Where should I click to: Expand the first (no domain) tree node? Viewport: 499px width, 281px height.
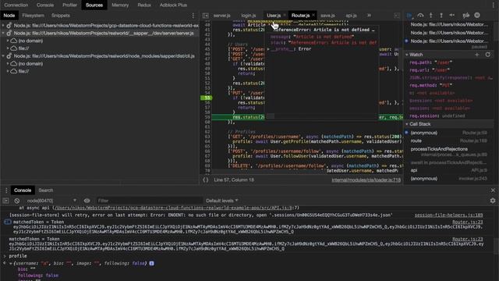pyautogui.click(x=8, y=41)
